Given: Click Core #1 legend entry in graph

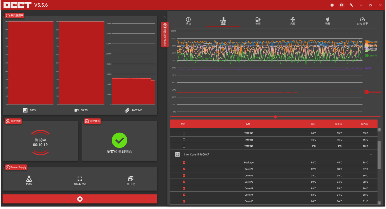Looking at the screenshot, I should [x=371, y=56].
